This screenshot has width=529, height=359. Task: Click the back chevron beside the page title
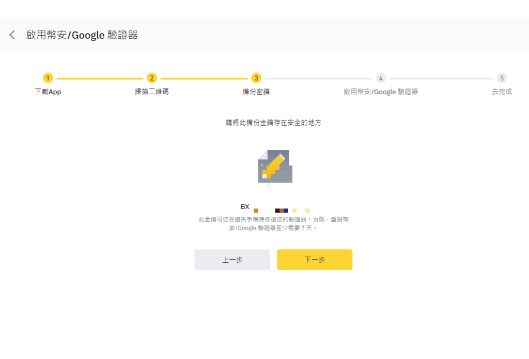pos(11,35)
